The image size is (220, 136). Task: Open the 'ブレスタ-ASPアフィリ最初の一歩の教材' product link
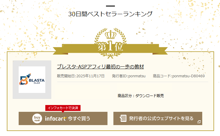click(x=100, y=66)
